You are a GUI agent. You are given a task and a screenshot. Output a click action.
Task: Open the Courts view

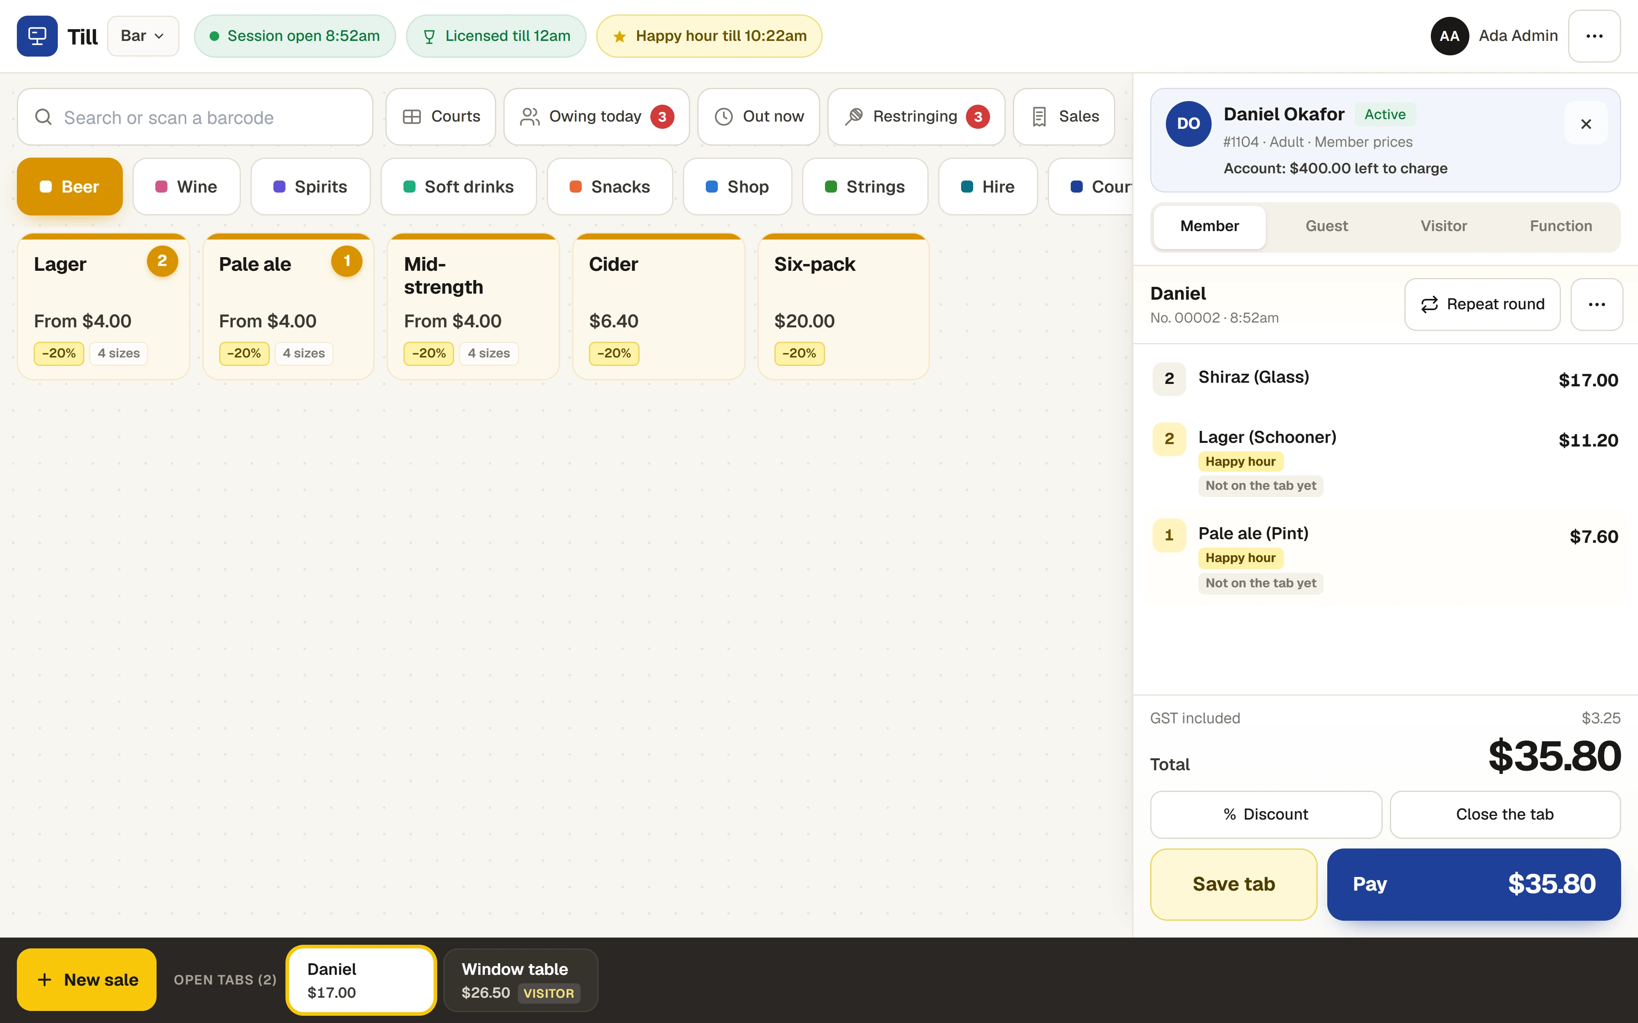441,116
